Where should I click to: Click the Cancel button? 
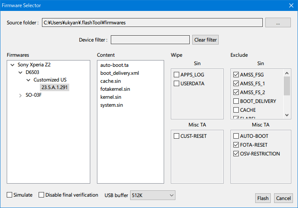283,198
